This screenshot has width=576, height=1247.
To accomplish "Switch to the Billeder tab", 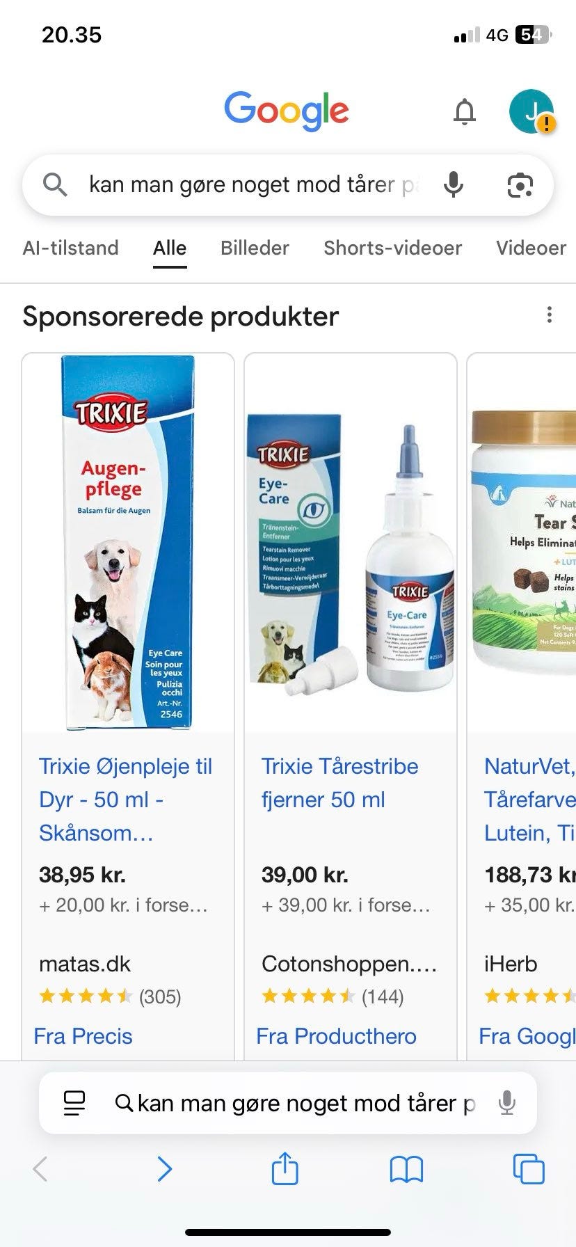I will (255, 248).
